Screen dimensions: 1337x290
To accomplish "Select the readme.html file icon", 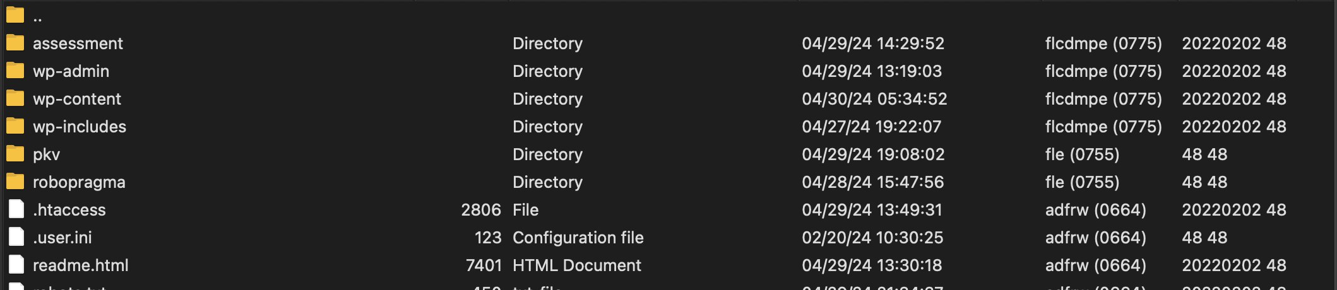I will (x=16, y=265).
